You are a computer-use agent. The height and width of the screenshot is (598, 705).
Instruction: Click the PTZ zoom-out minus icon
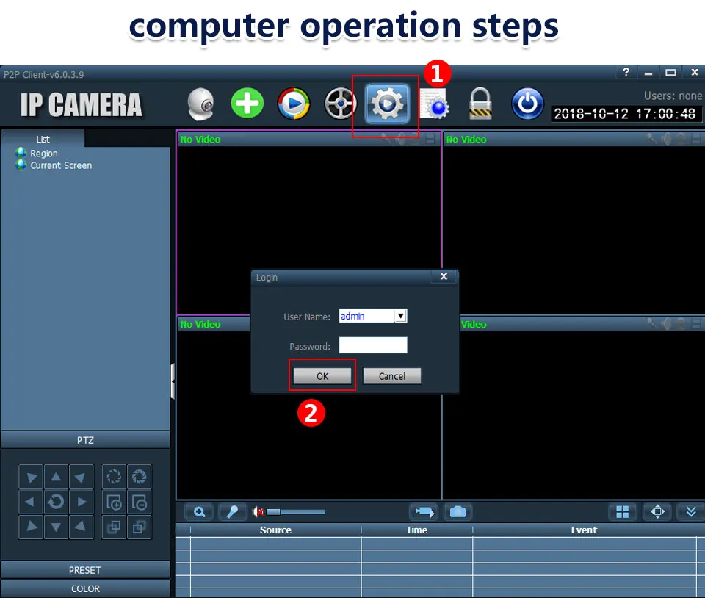point(140,502)
